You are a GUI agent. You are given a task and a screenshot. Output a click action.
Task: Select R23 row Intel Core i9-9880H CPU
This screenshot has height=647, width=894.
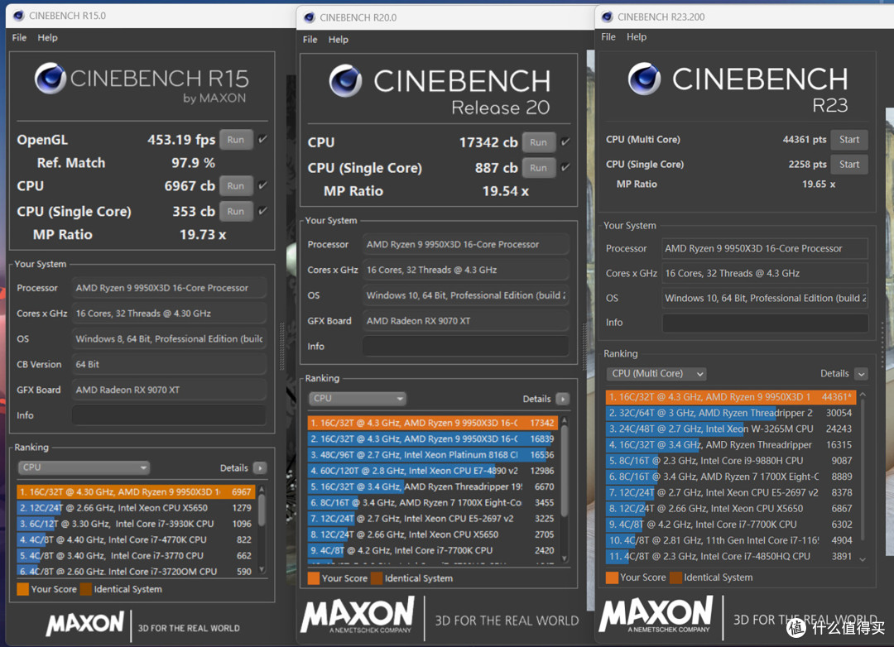pyautogui.click(x=730, y=461)
